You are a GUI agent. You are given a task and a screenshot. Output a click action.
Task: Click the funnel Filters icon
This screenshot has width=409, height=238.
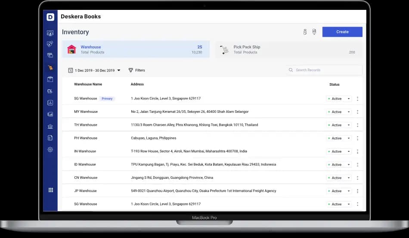point(131,70)
